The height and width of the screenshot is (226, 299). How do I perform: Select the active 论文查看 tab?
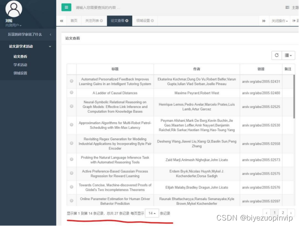(117, 21)
